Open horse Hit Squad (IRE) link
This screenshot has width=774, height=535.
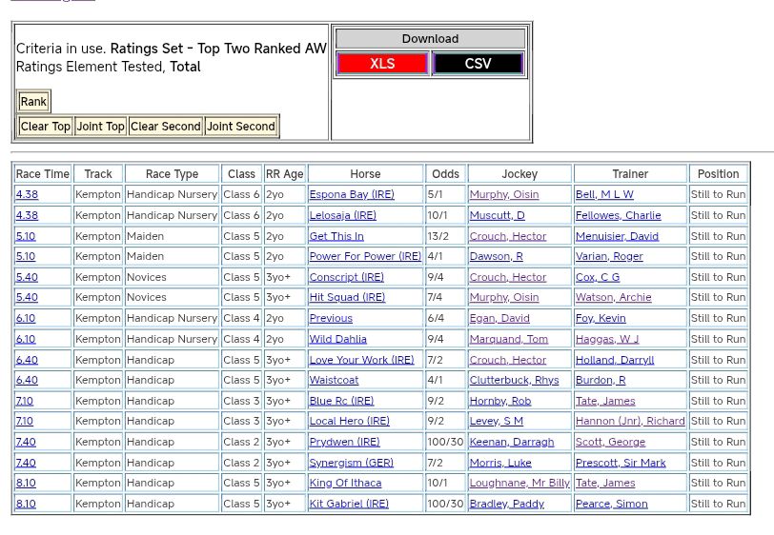(347, 298)
